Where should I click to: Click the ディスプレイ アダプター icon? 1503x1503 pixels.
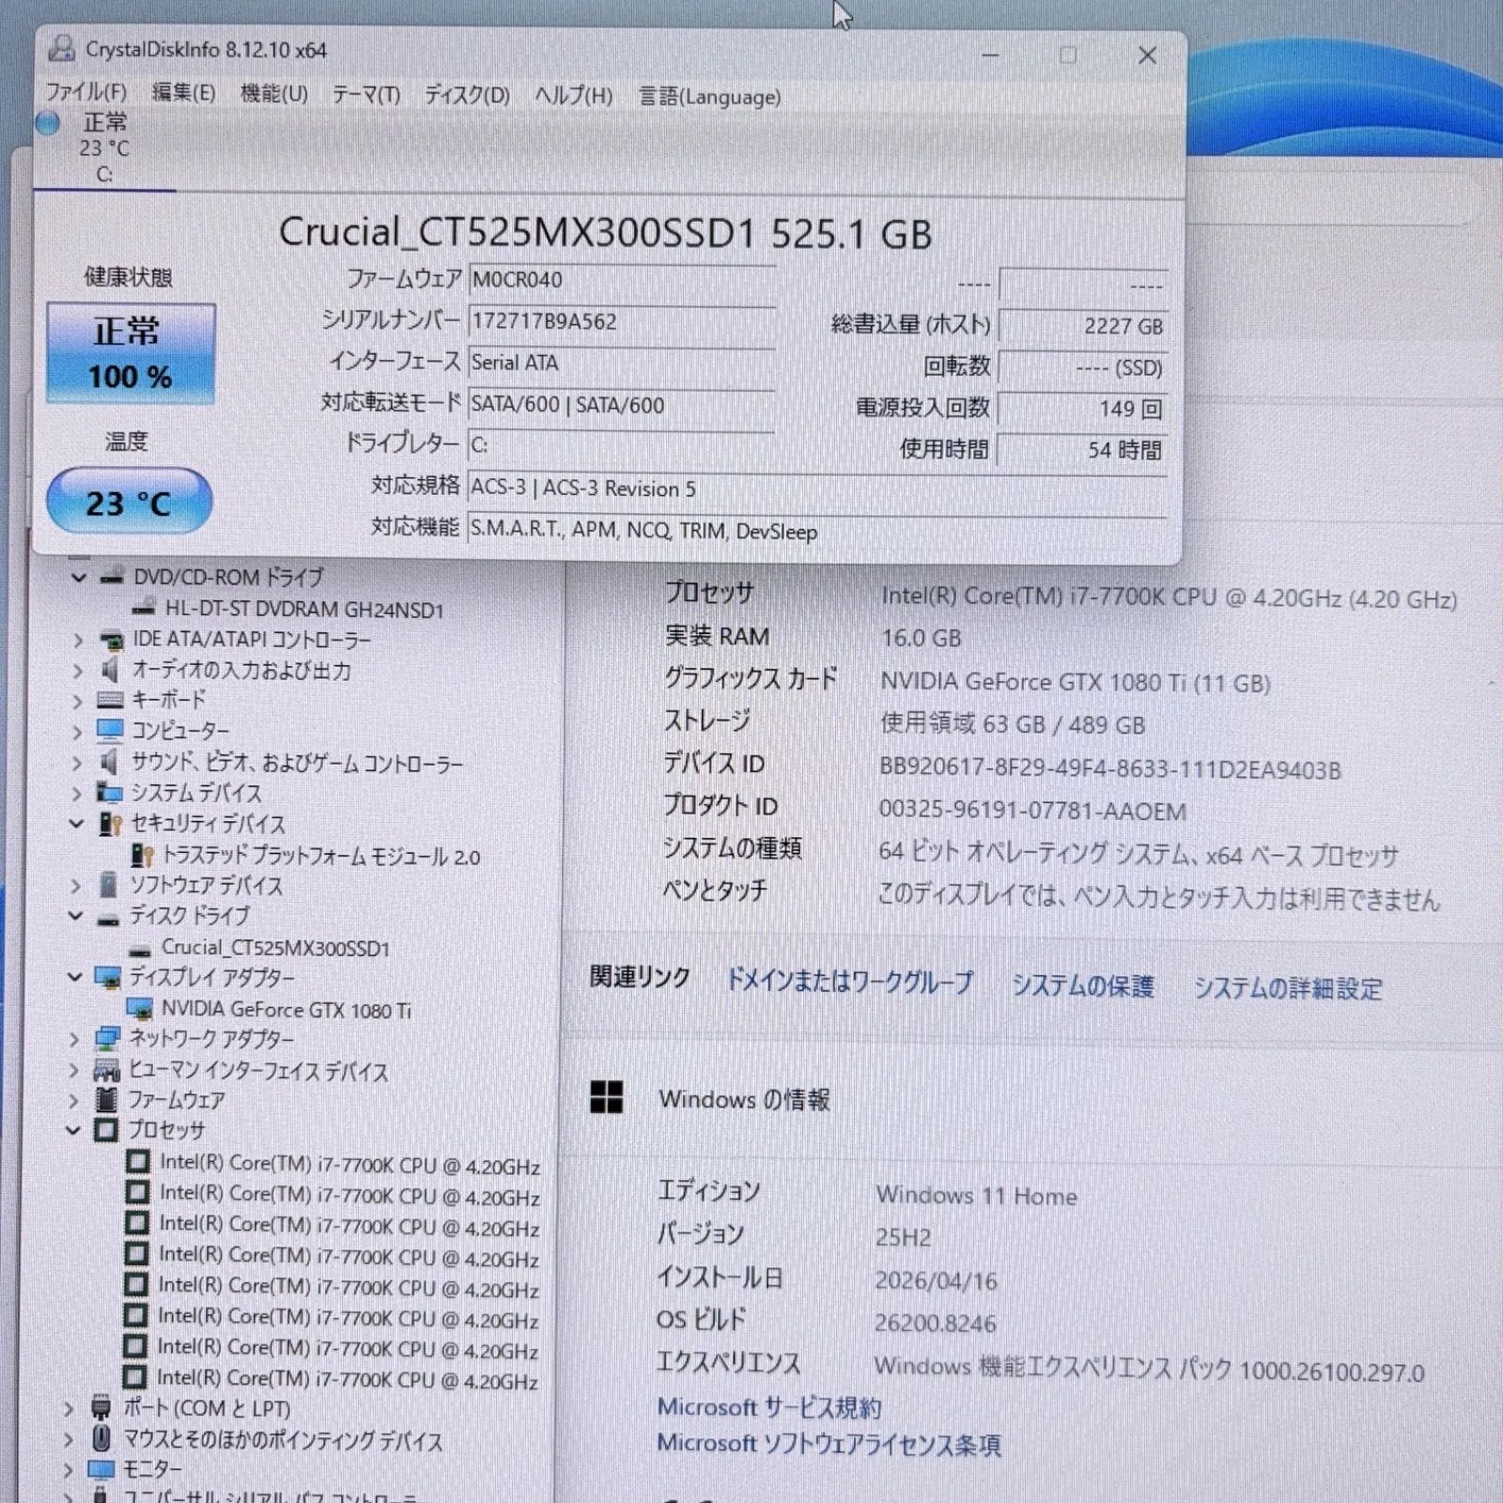tap(108, 978)
